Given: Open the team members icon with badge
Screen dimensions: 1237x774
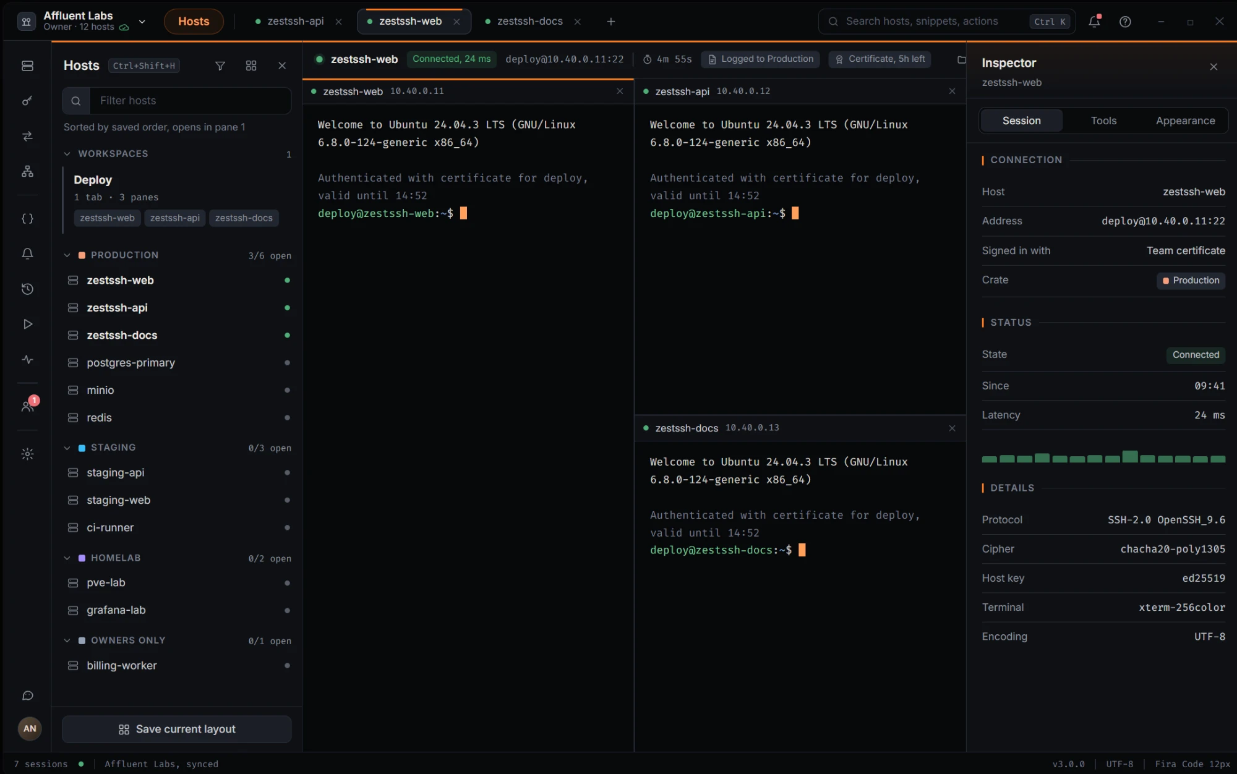Looking at the screenshot, I should [27, 406].
